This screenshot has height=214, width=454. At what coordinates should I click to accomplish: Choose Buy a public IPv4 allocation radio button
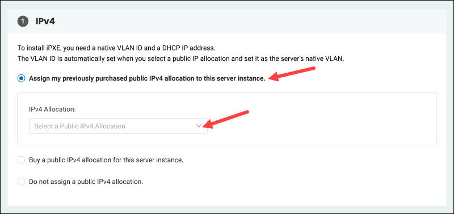[22, 160]
